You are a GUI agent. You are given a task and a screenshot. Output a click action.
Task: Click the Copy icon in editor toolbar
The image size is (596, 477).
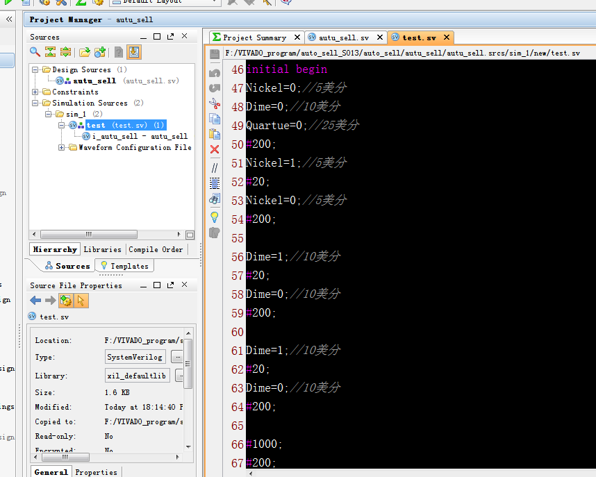point(215,119)
